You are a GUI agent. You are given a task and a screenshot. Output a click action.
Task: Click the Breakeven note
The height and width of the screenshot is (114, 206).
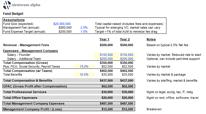pos(154,109)
